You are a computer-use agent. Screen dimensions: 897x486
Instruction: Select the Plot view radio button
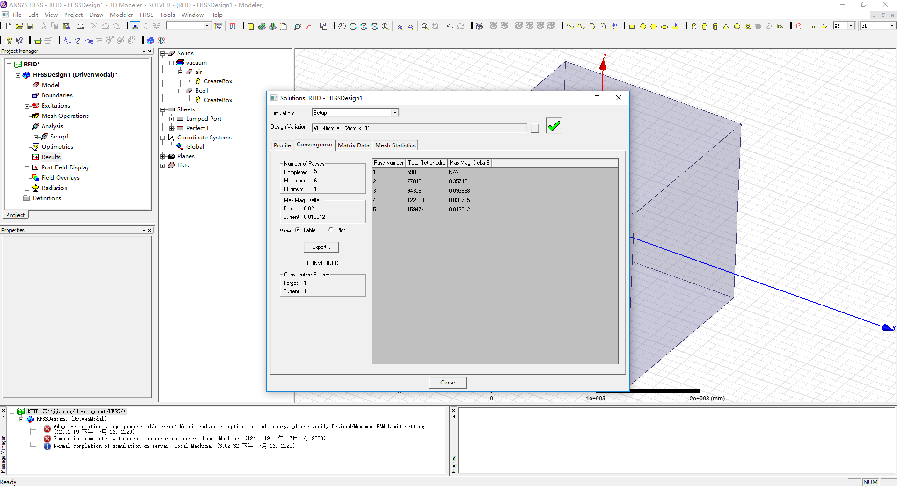tap(331, 230)
